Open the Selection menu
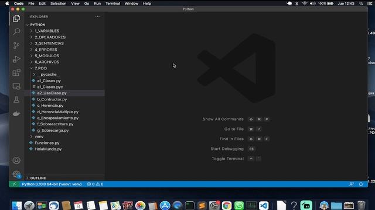Image resolution: width=375 pixels, height=210 pixels. point(59,3)
